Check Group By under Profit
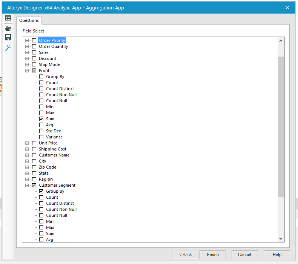 coord(41,77)
